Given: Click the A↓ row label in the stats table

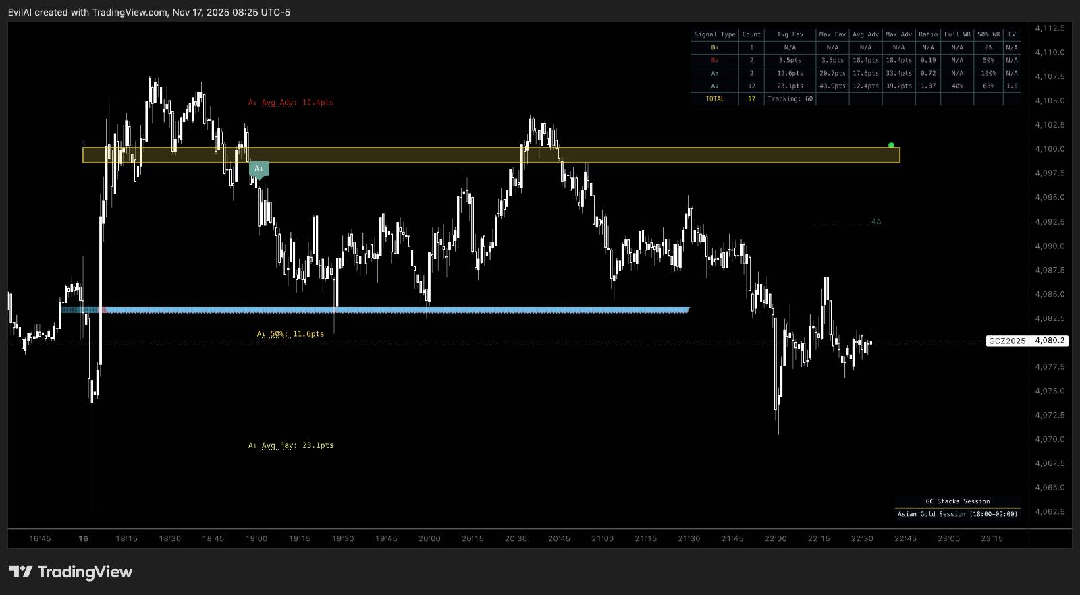Looking at the screenshot, I should [714, 86].
